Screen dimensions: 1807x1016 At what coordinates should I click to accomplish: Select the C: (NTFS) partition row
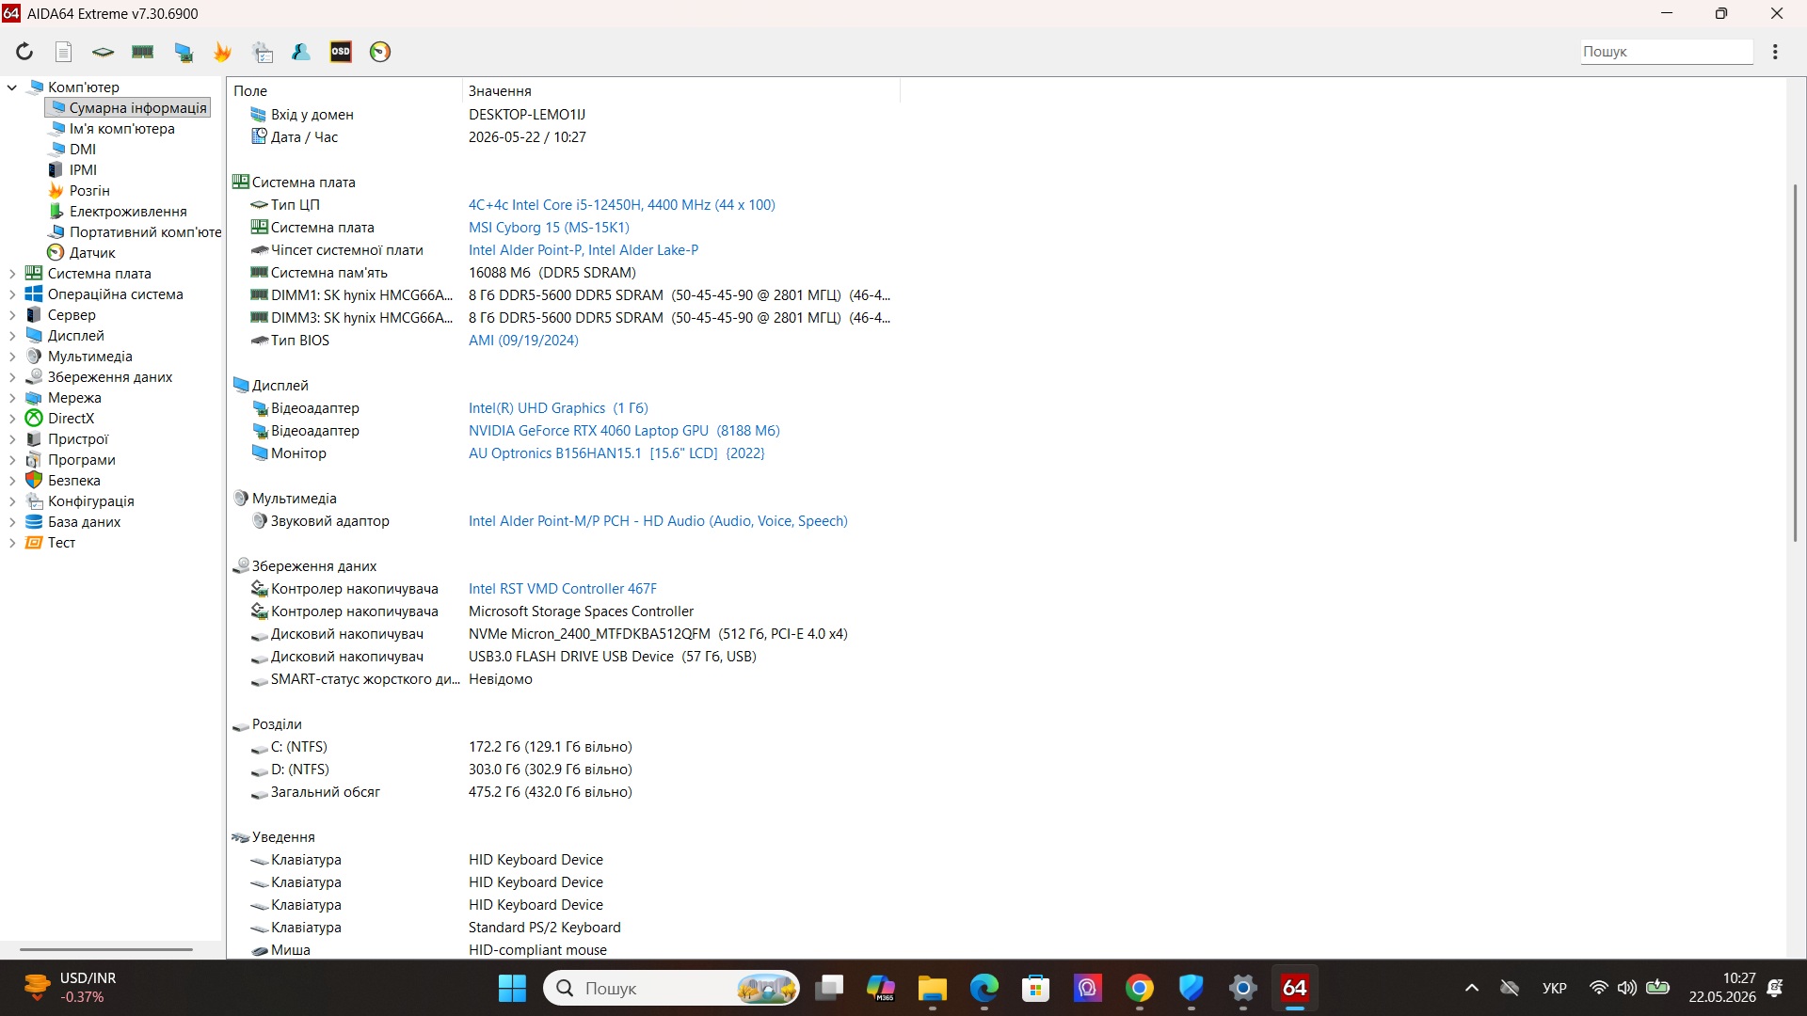click(563, 747)
